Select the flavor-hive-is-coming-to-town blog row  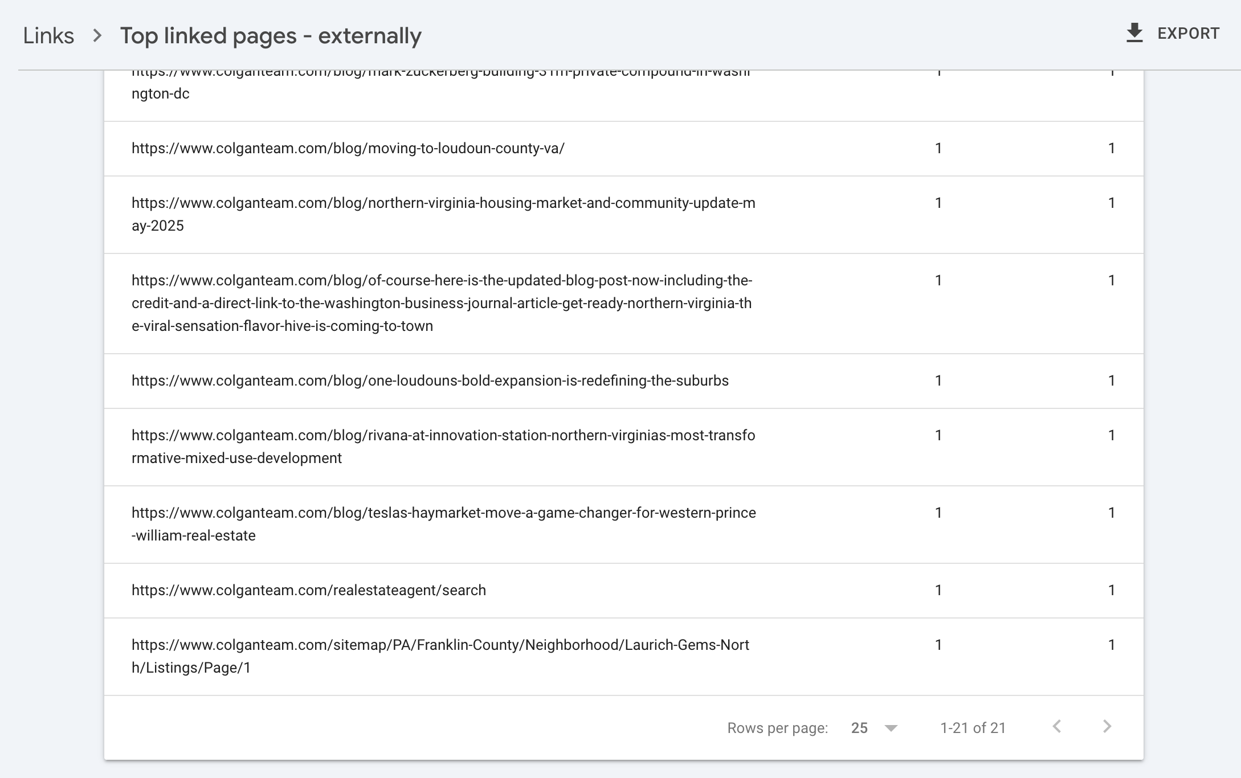click(x=442, y=303)
